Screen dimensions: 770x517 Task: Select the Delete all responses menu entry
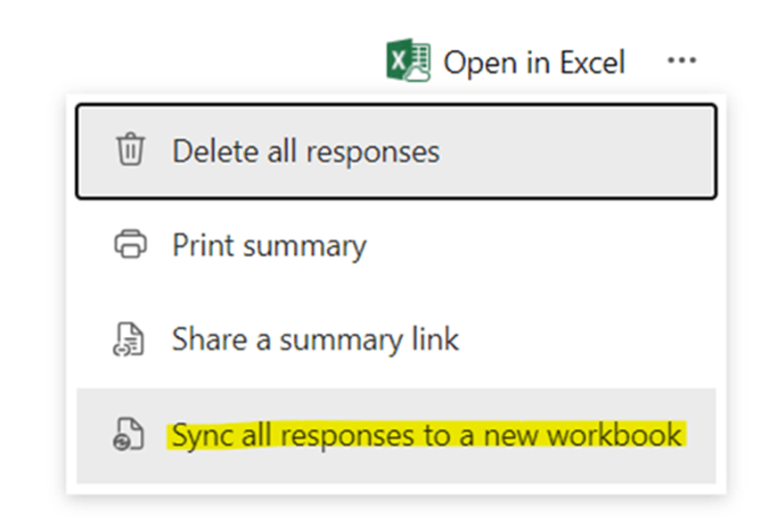click(x=397, y=152)
